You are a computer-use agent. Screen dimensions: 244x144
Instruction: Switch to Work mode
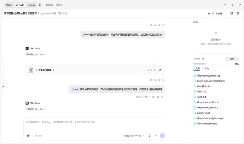(x=9, y=5)
